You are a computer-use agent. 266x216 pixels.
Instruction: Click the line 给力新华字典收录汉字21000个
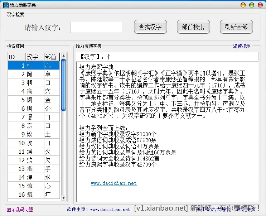118,134
